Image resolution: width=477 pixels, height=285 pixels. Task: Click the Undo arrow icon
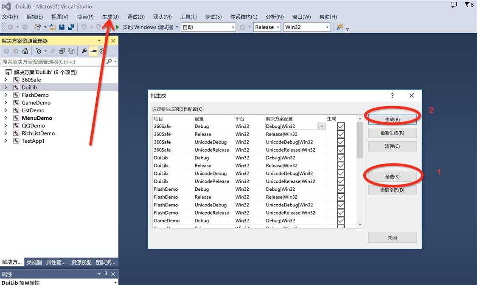tap(84, 27)
